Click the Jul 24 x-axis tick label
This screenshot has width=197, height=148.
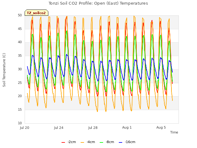[59, 128]
